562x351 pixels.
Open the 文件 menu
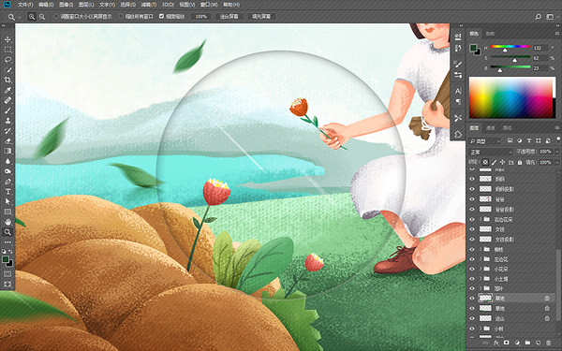coord(24,5)
